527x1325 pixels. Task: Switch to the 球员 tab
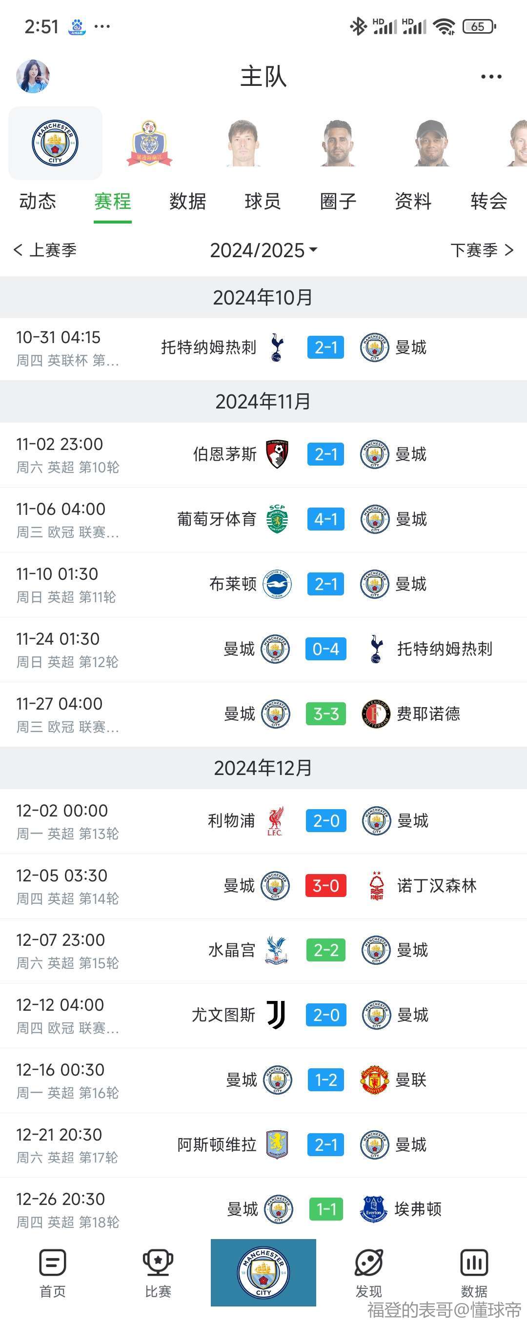(x=263, y=201)
